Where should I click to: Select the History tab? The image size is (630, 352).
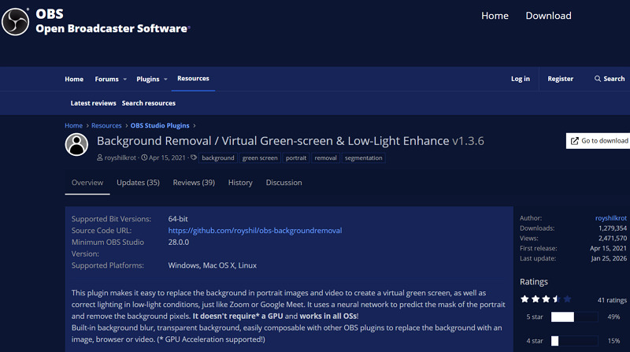[240, 183]
